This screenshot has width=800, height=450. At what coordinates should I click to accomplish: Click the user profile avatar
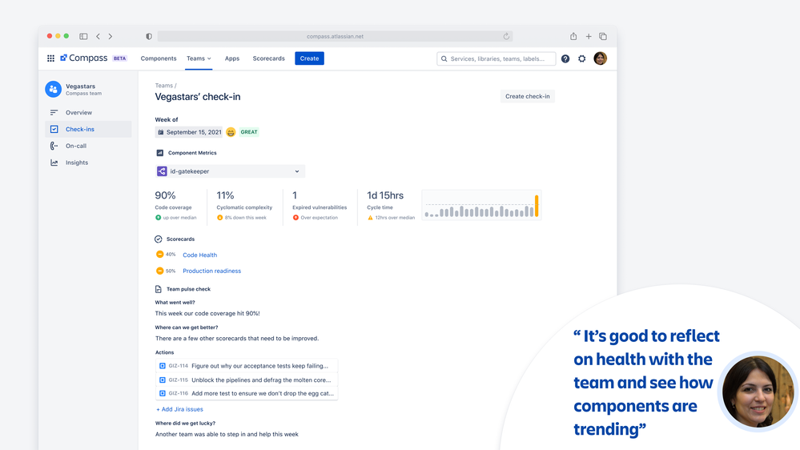coord(600,58)
